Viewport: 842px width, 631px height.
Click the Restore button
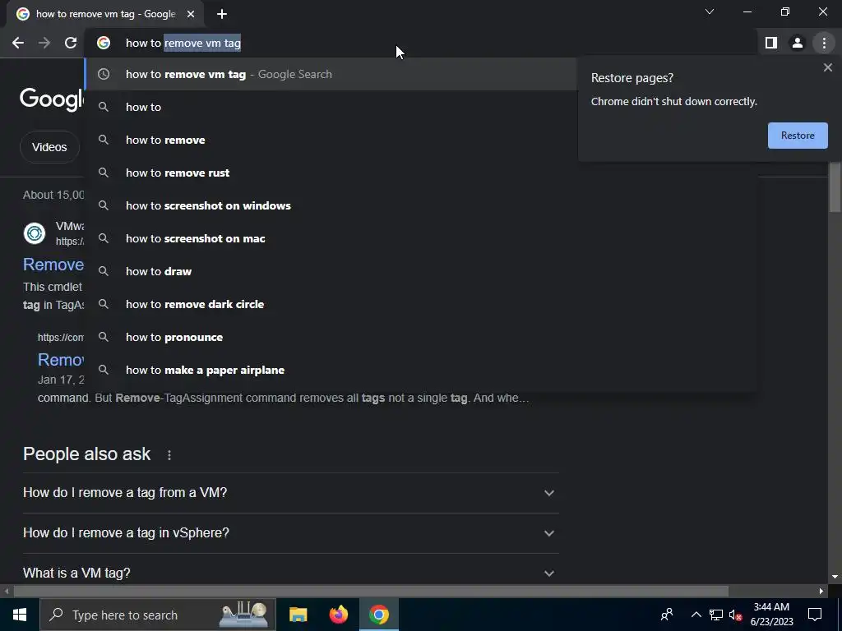tap(798, 136)
